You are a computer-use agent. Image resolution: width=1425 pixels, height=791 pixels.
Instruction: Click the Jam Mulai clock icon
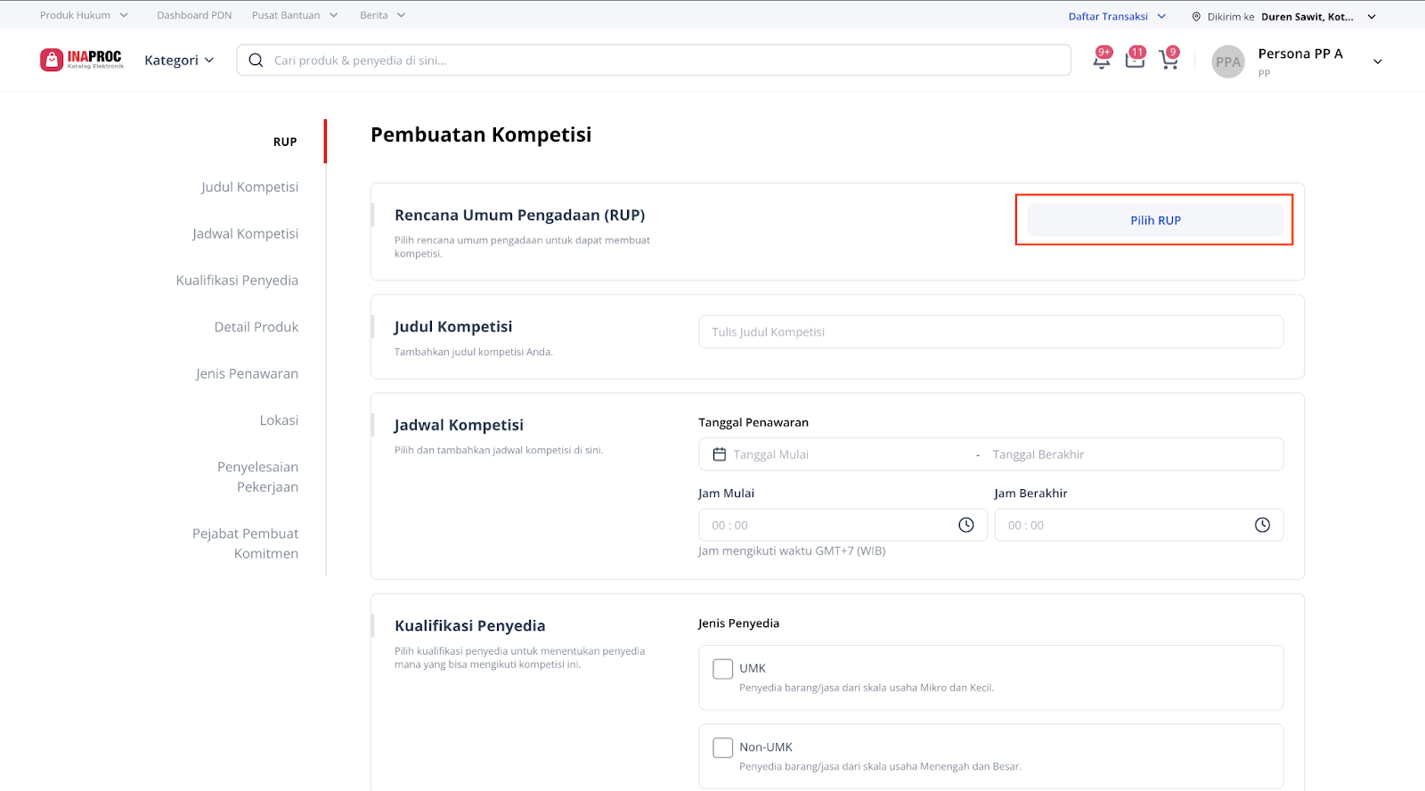[965, 526]
